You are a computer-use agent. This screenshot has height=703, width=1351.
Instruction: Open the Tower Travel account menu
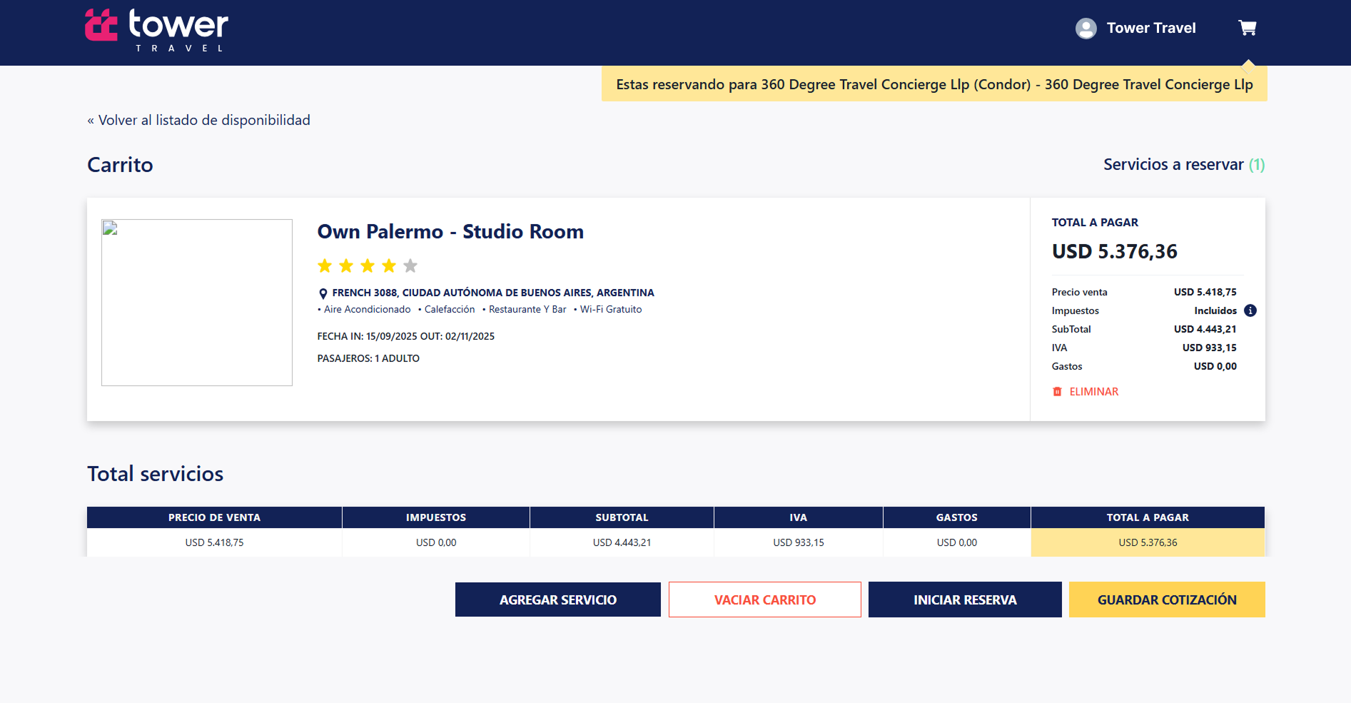point(1150,29)
